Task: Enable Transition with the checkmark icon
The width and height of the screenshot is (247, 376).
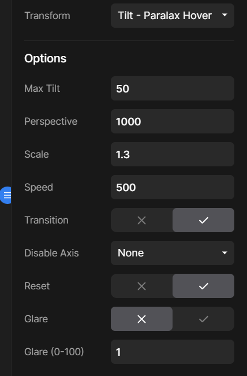Action: click(203, 220)
